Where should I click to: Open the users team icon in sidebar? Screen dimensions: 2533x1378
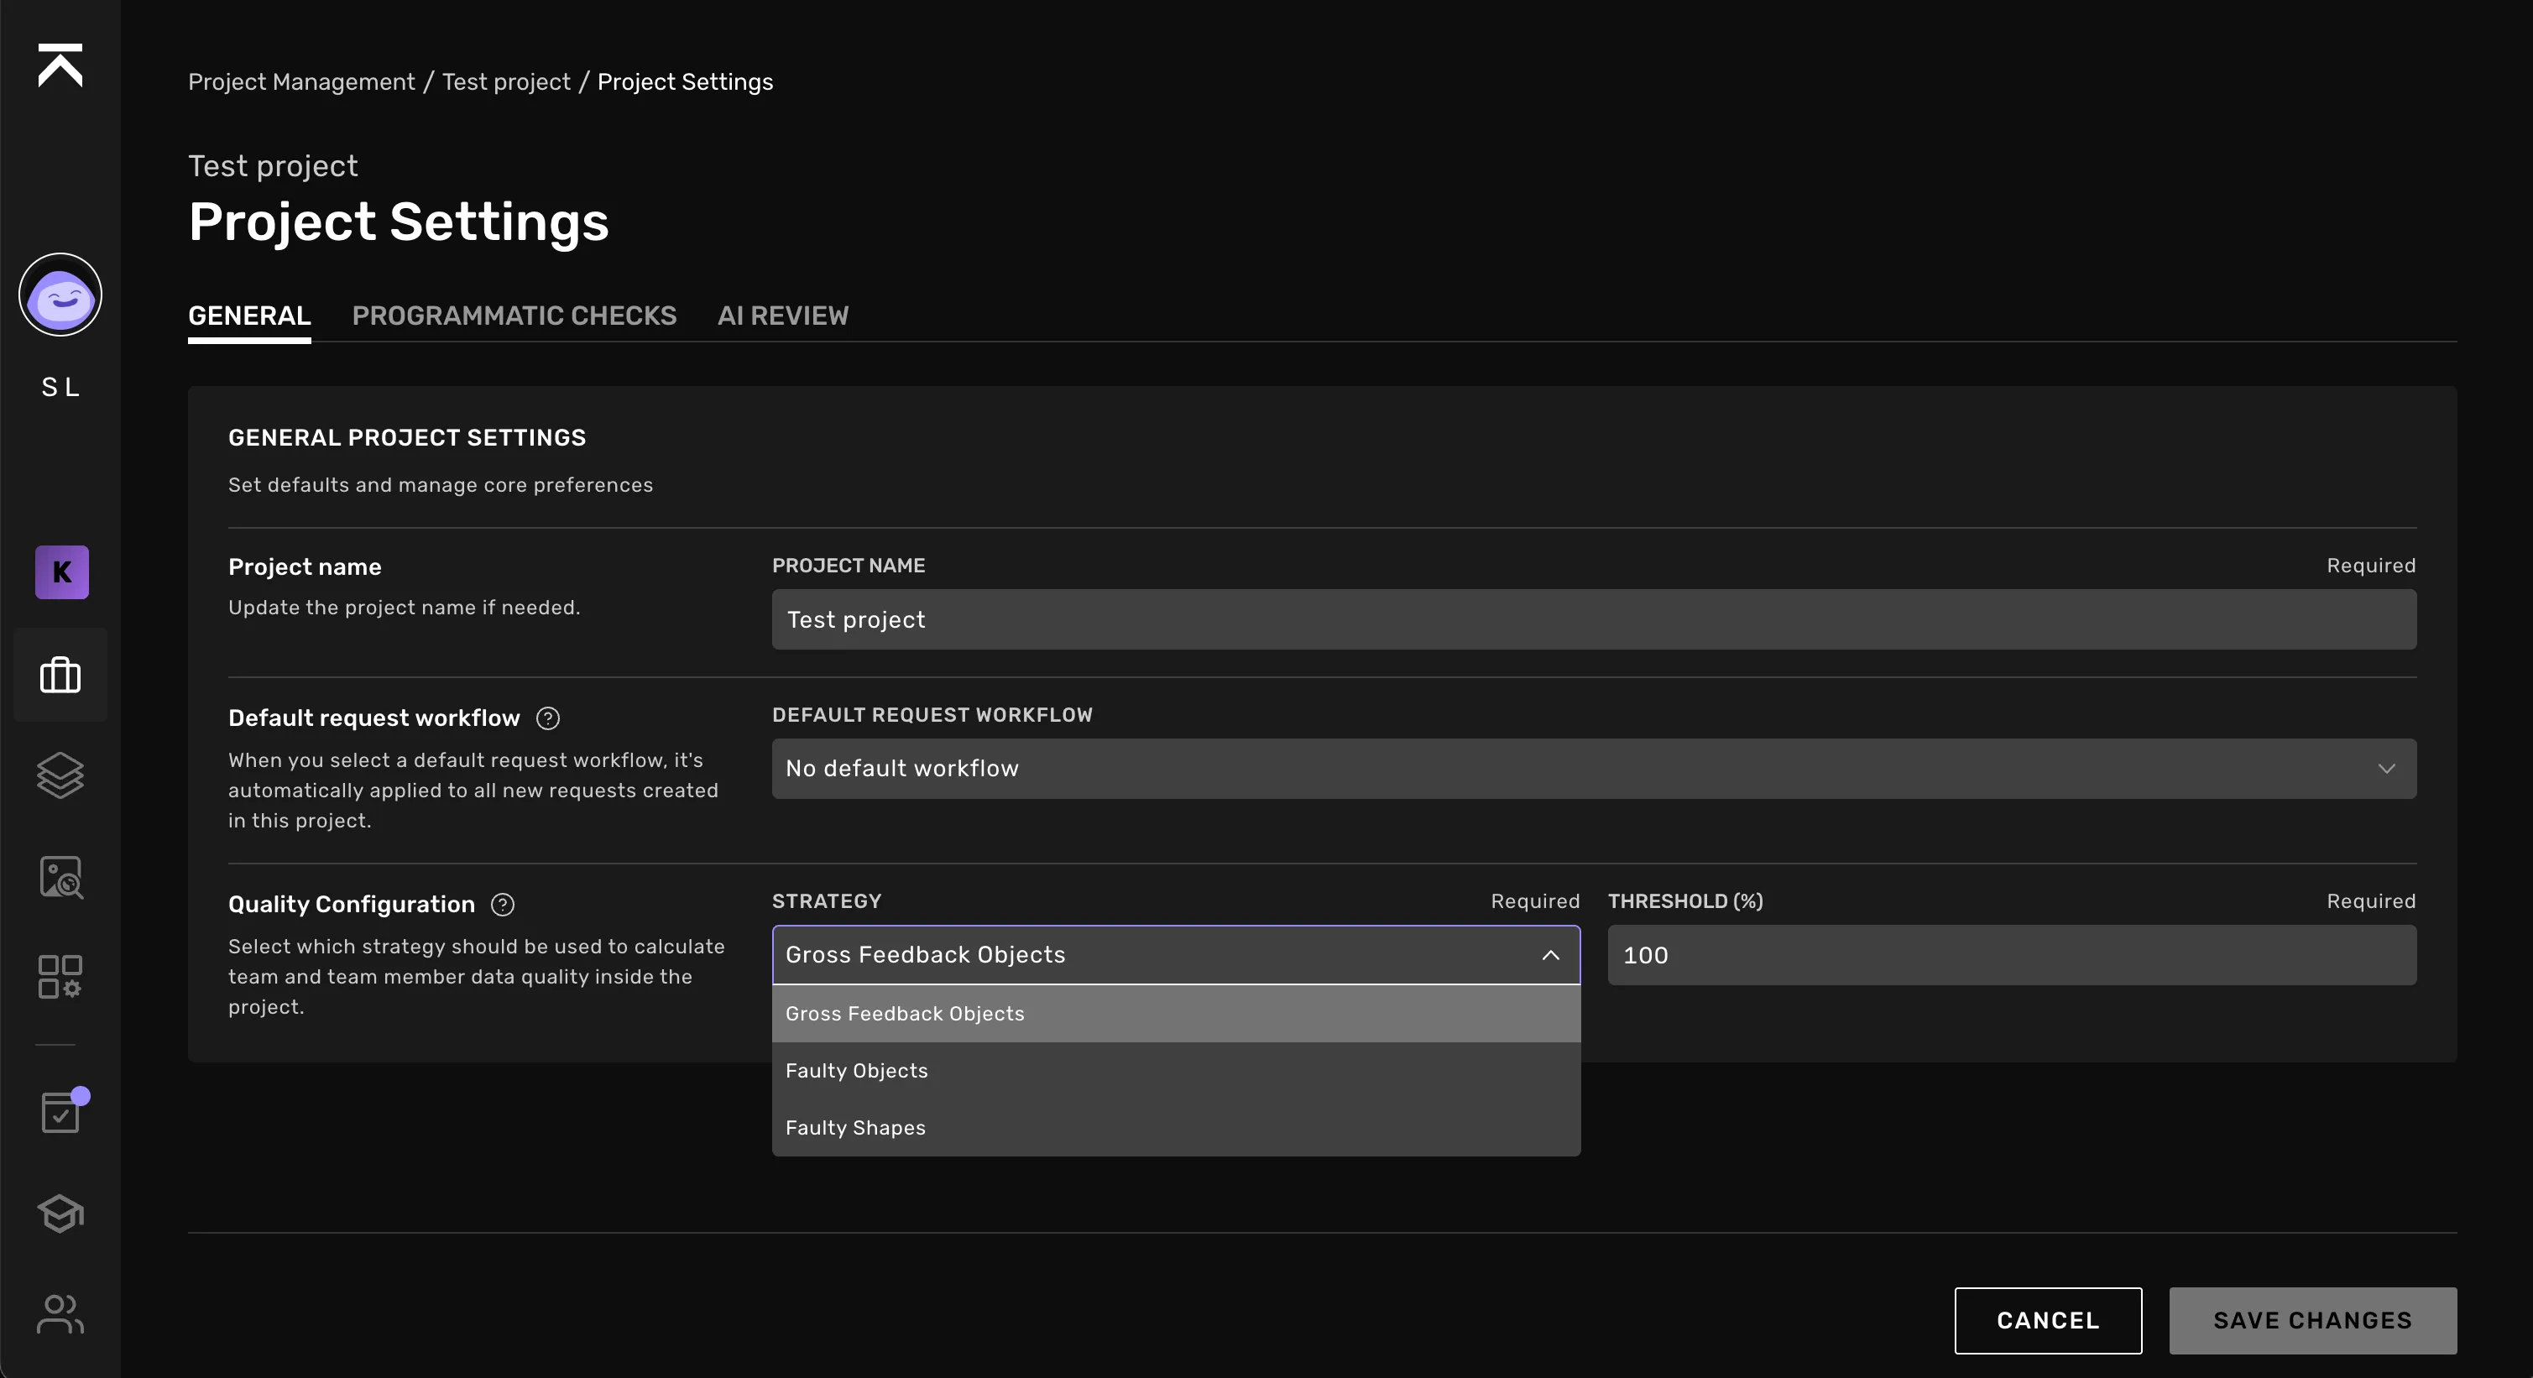coord(60,1314)
